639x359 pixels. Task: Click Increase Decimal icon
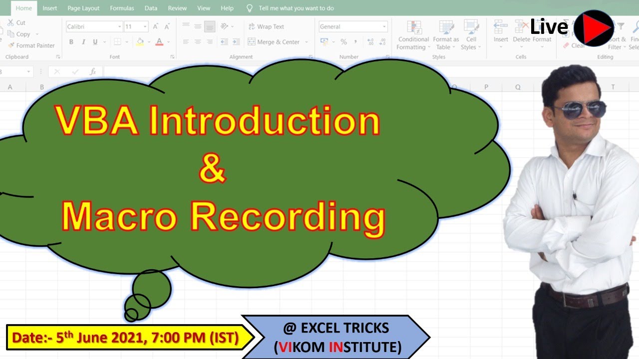[370, 42]
